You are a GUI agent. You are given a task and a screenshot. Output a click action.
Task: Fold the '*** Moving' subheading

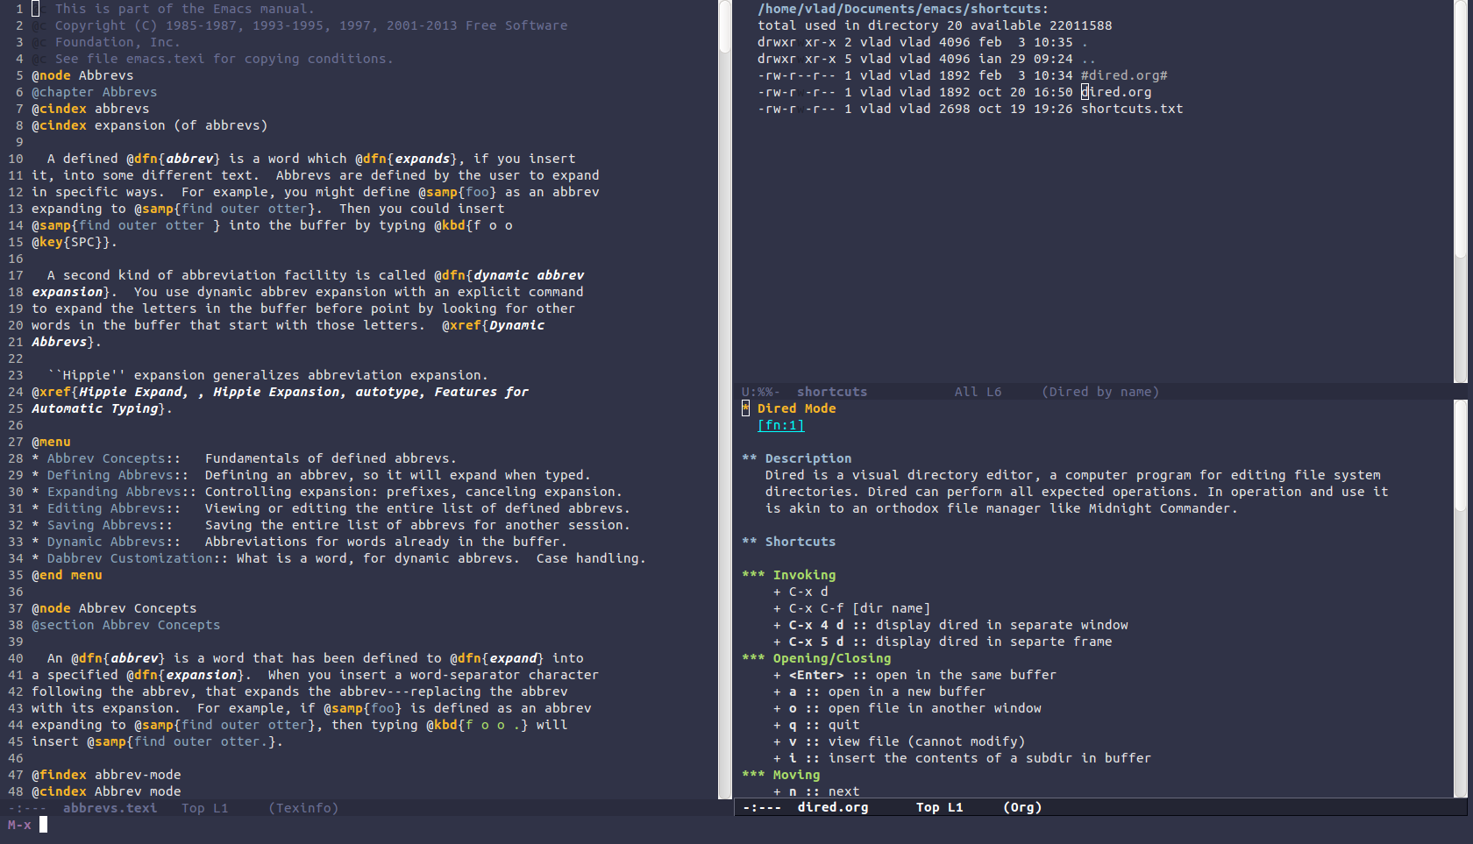click(x=780, y=775)
